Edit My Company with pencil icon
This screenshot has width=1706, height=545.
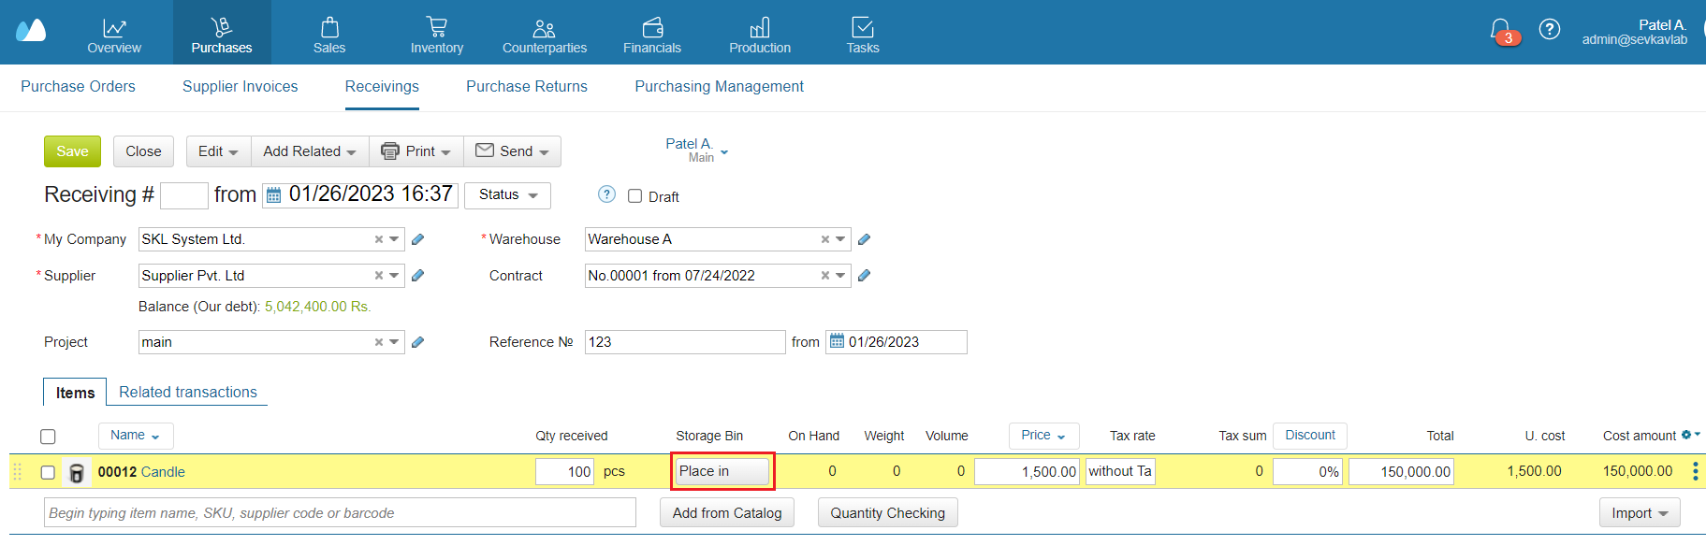(x=417, y=239)
